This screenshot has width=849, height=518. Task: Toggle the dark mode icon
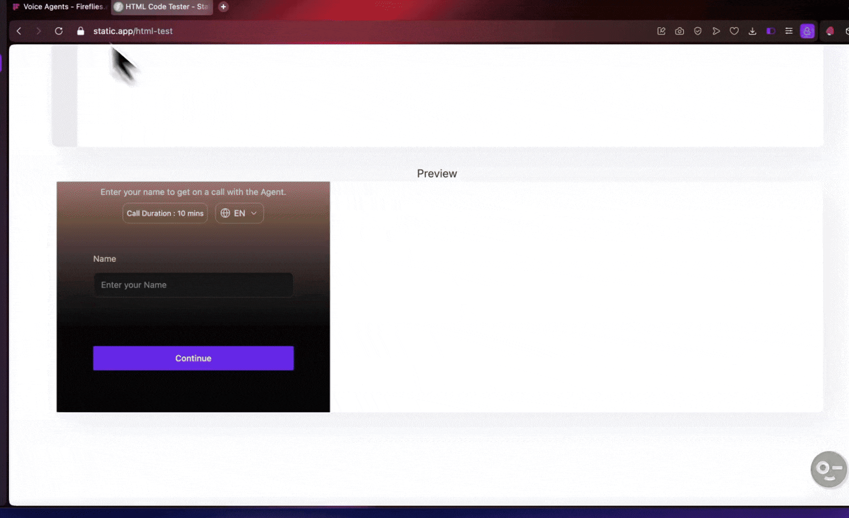pyautogui.click(x=771, y=31)
